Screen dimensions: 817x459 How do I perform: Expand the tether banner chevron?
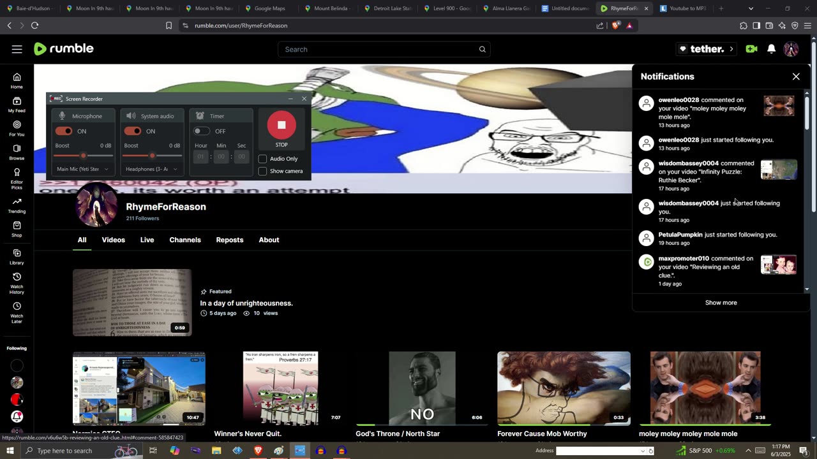click(731, 49)
